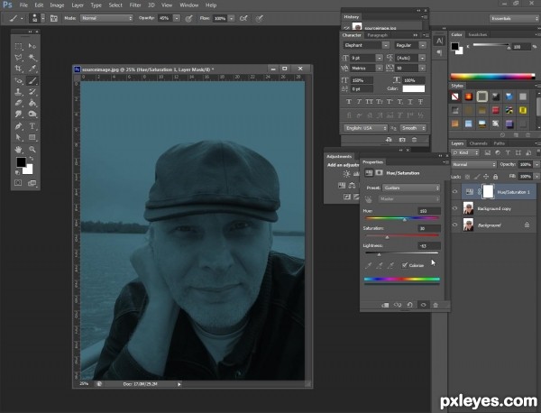Open the English: USA language dropdown
The height and width of the screenshot is (413, 541).
365,128
